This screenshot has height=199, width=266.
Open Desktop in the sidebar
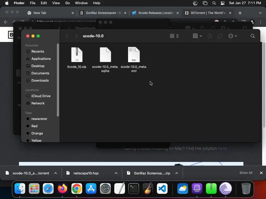(x=38, y=66)
